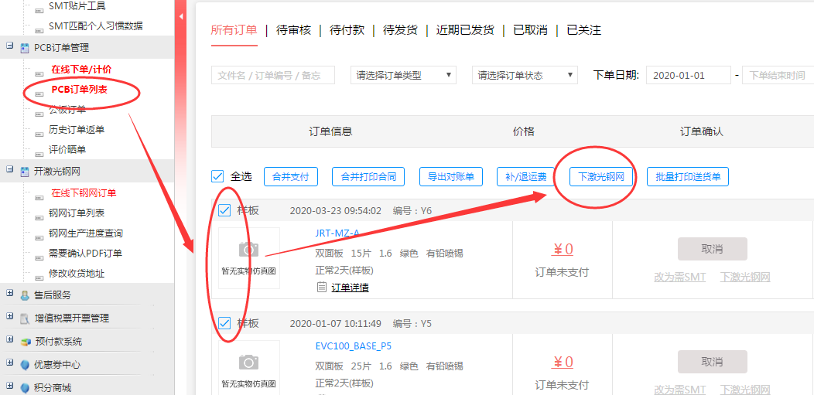Click the 增值税票开票管理 sidebar icon
The image size is (814, 395).
point(25,318)
